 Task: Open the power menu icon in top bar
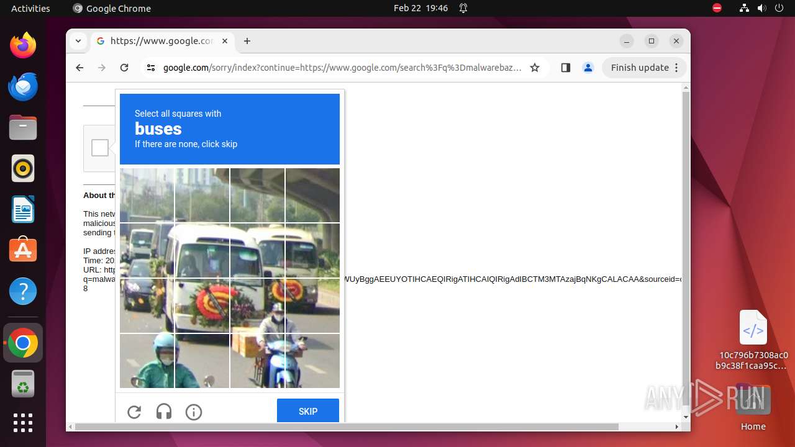click(x=779, y=8)
